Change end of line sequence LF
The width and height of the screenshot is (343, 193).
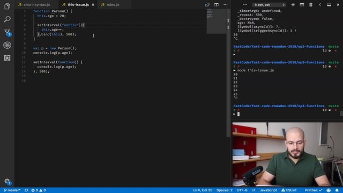[x=253, y=190]
